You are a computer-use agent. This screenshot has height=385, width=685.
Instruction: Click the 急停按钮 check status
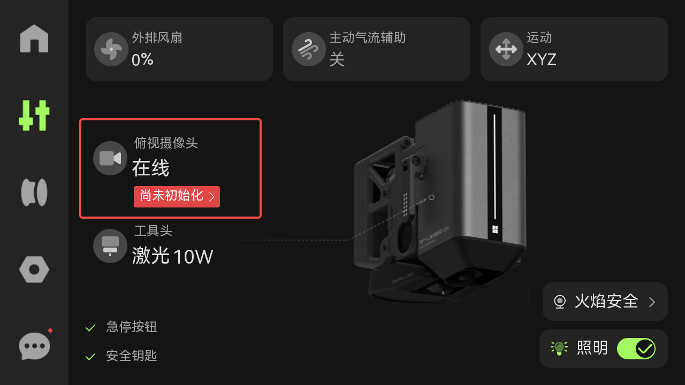121,327
